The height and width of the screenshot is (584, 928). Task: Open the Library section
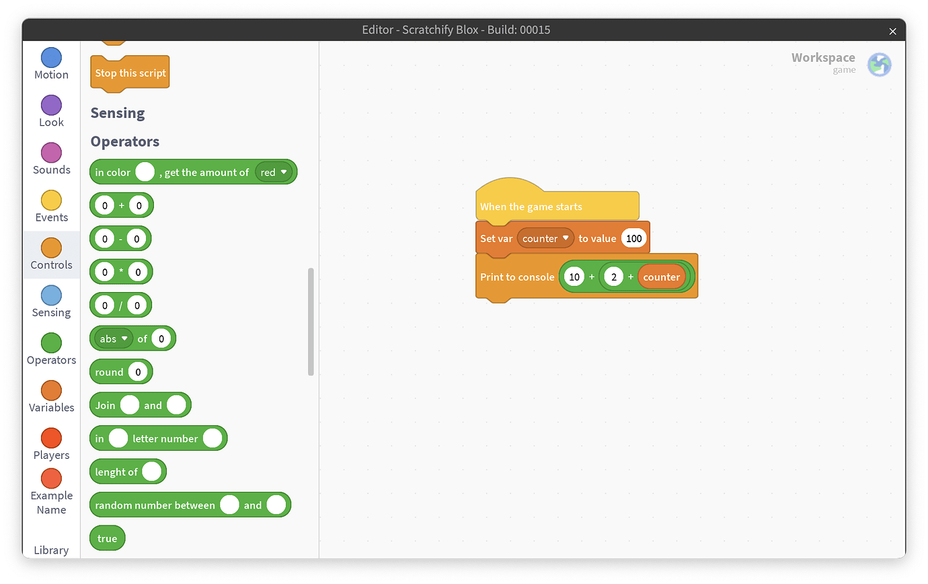tap(50, 550)
